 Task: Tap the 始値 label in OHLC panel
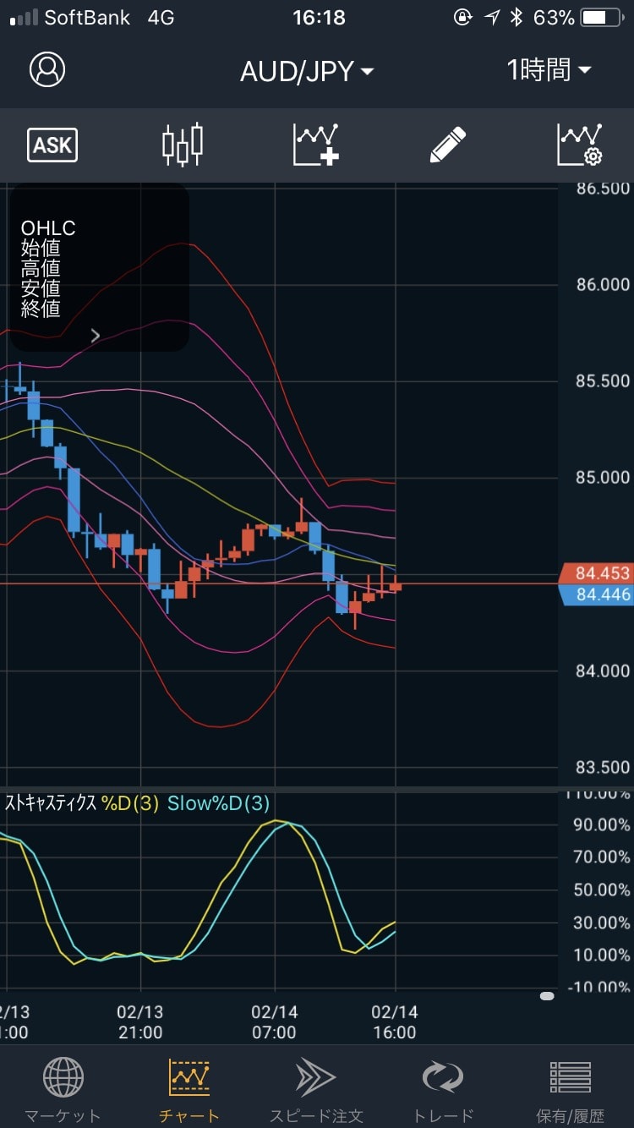tap(41, 249)
